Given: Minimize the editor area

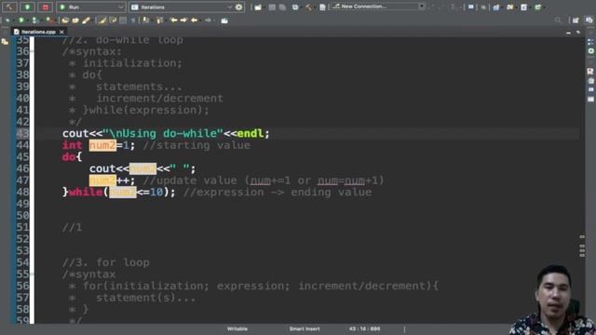Looking at the screenshot, I should click(x=568, y=33).
